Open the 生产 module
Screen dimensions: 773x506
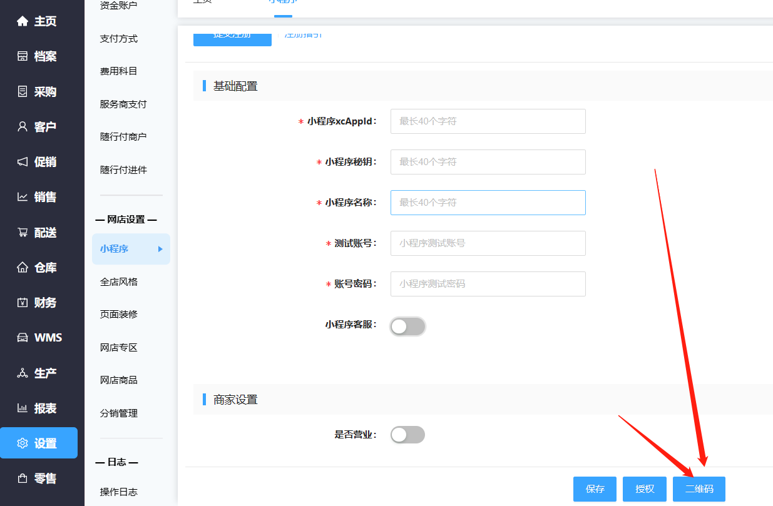coord(37,373)
